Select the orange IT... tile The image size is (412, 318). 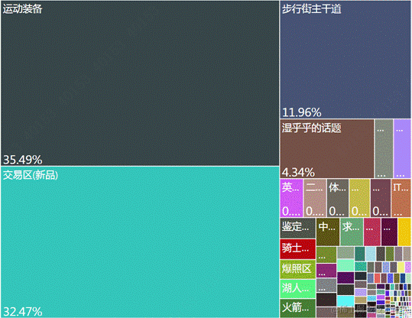[401, 198]
